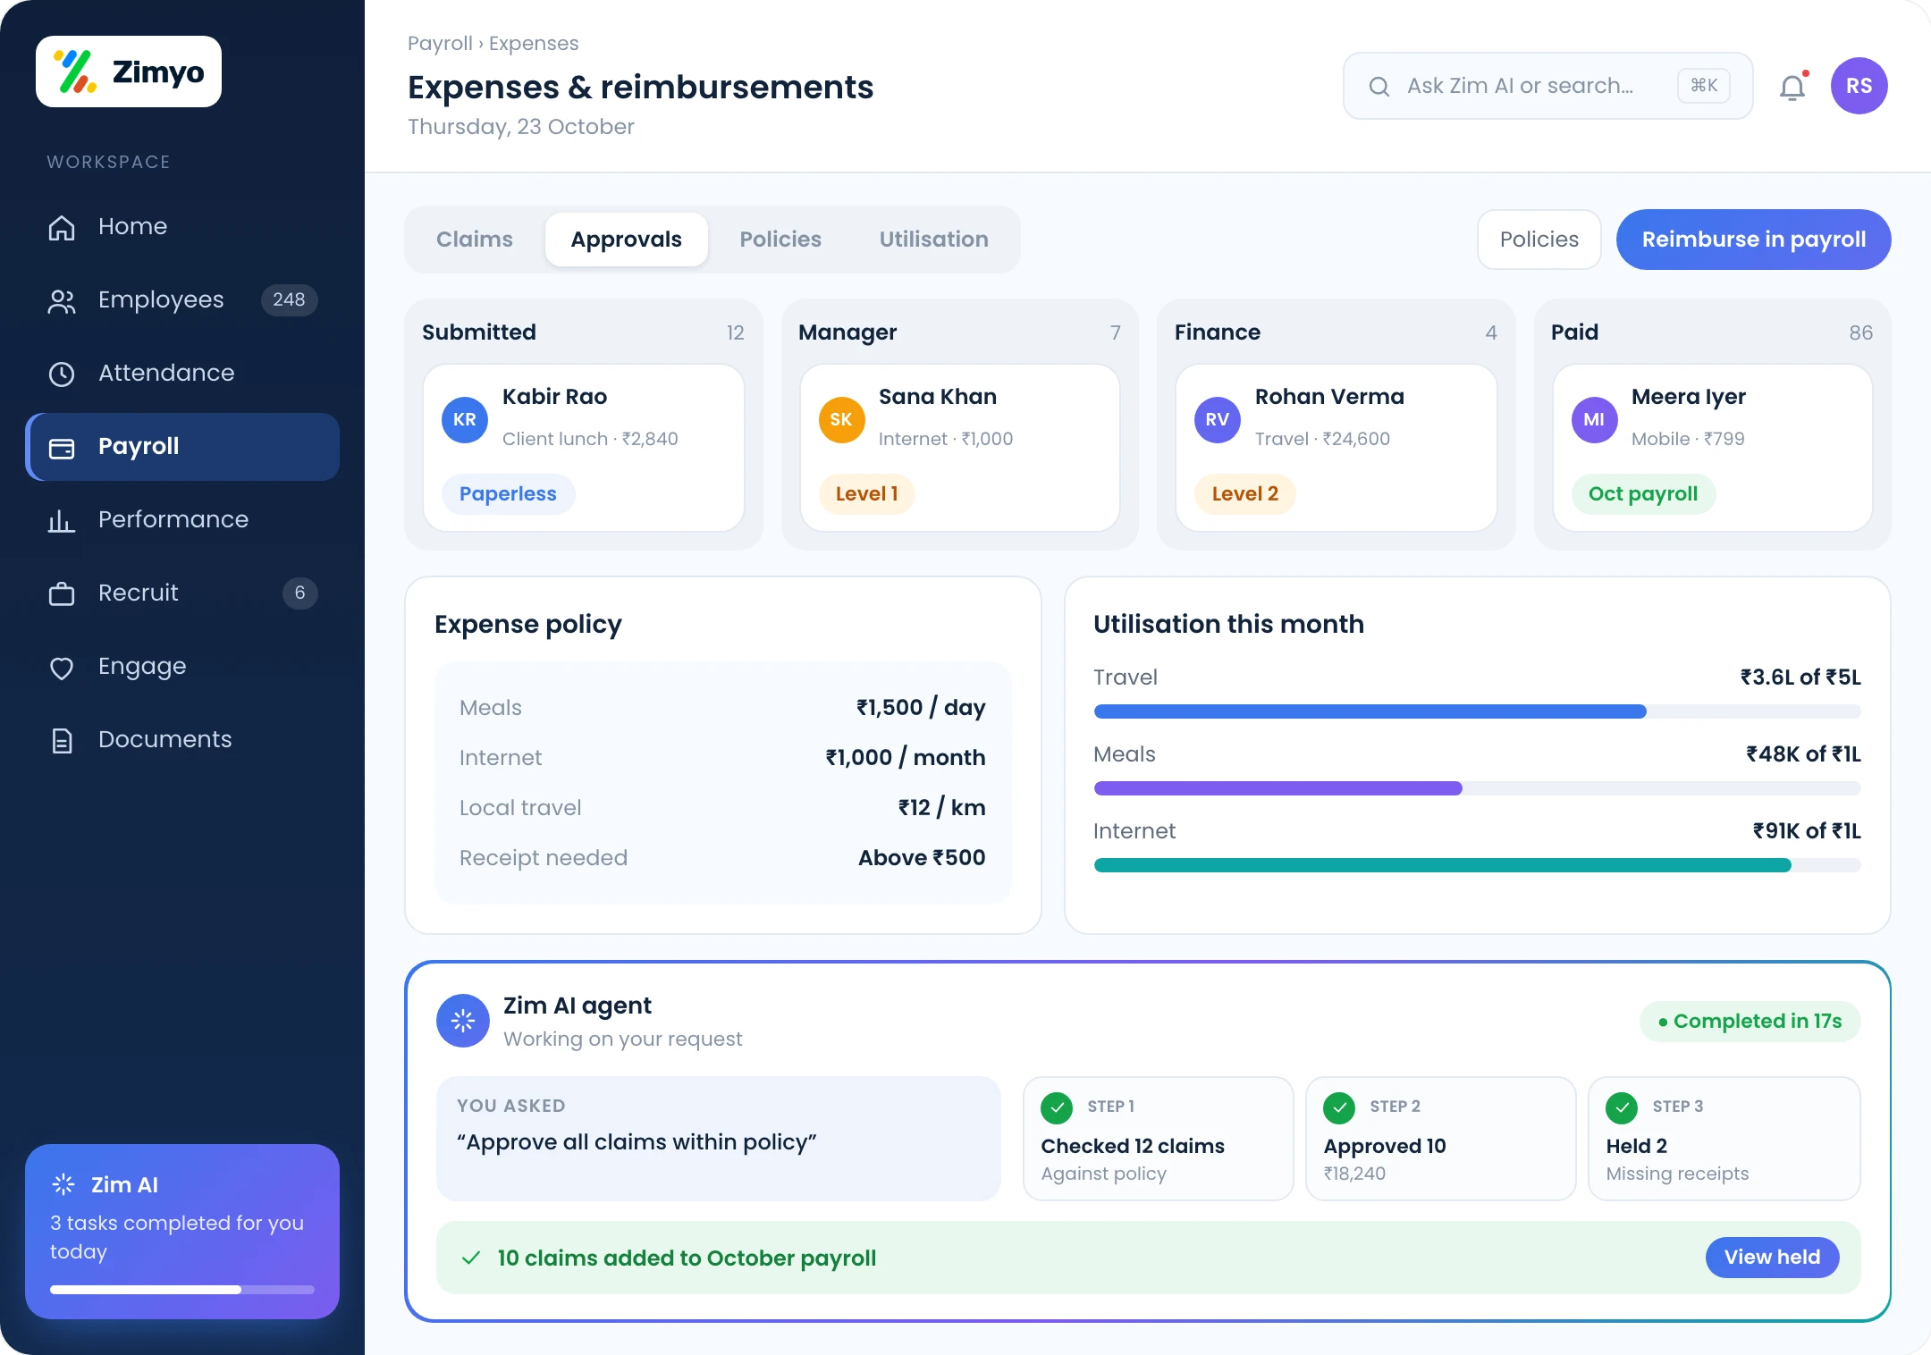Click the Paperless tag

(508, 494)
